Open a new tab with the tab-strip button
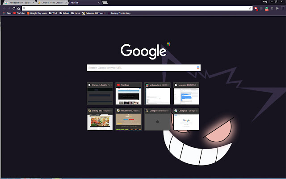This screenshot has height=179, width=286. 105,3
